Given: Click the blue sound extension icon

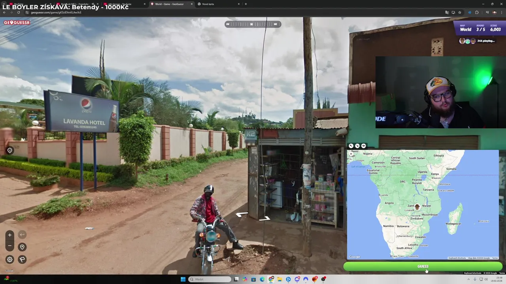Looking at the screenshot, I should (x=470, y=12).
